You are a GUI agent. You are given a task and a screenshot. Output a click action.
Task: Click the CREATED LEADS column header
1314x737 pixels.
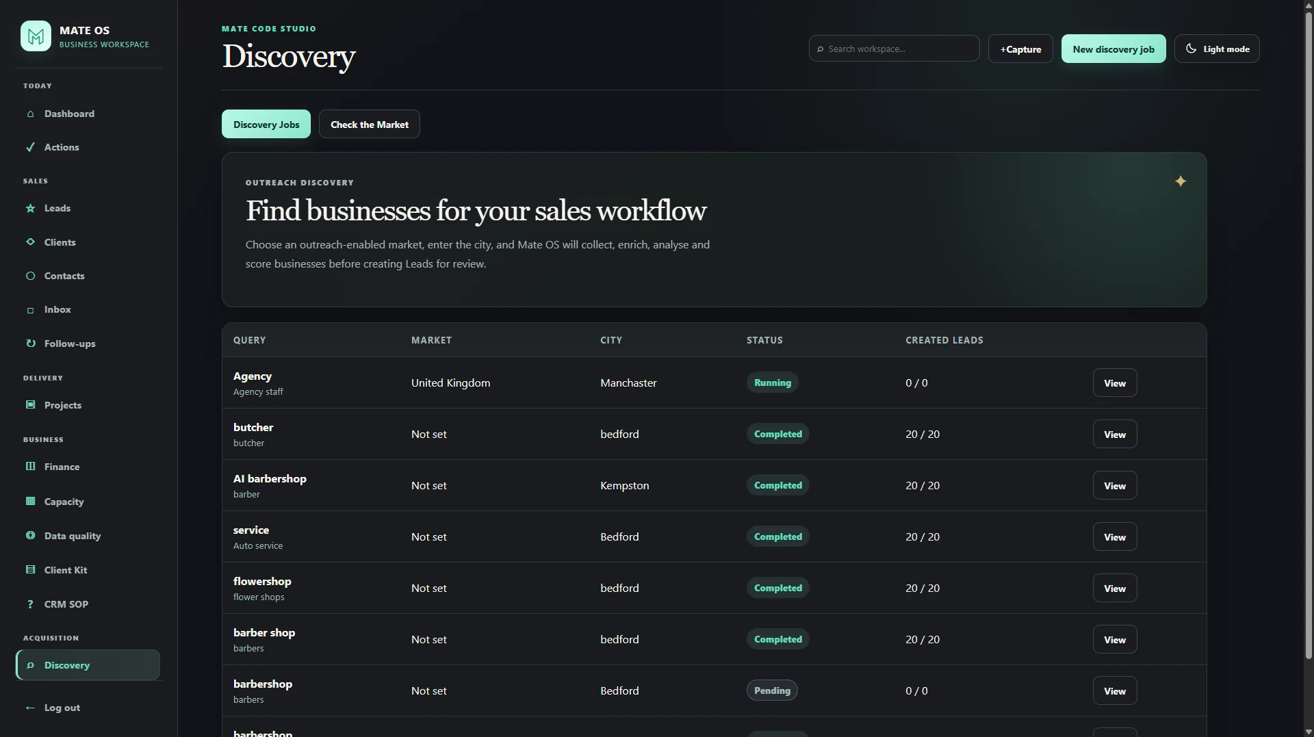click(944, 340)
